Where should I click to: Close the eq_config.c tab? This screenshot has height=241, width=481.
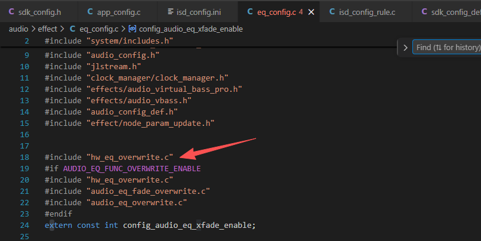point(311,12)
